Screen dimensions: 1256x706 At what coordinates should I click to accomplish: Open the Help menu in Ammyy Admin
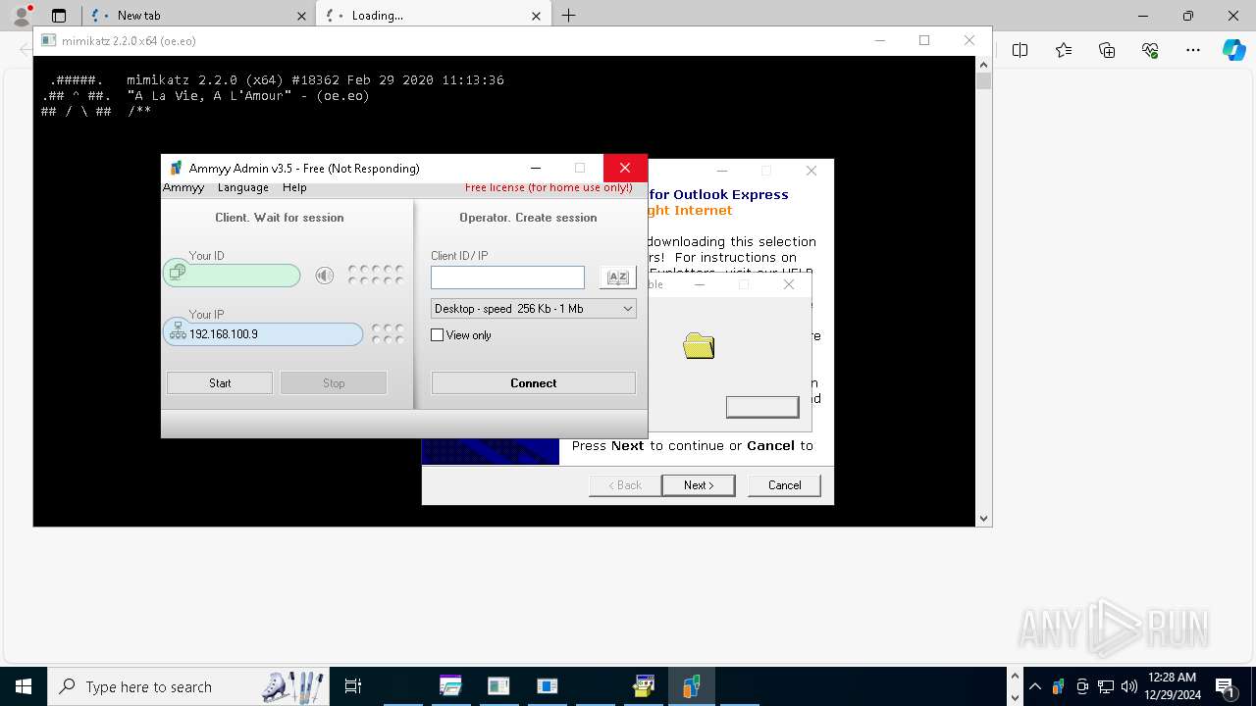pyautogui.click(x=294, y=187)
